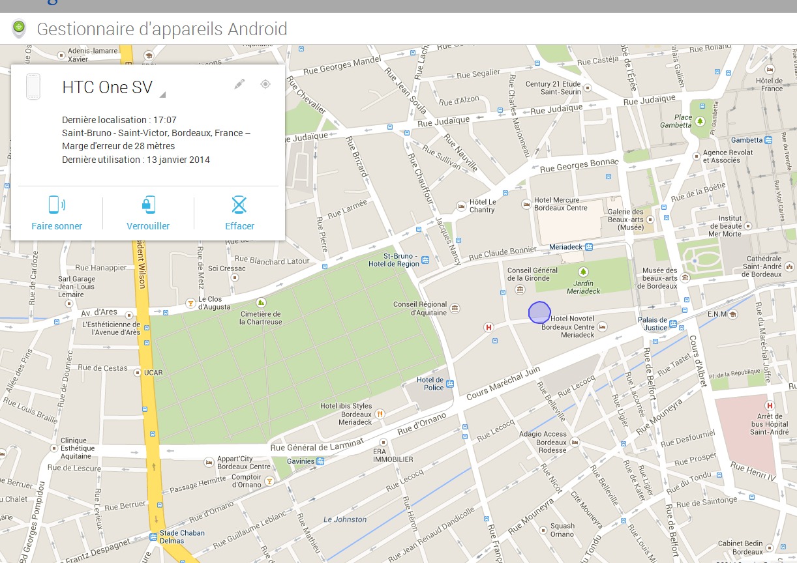Click the 'Sci Cressac' map label
Screen dimensions: 797x563
[227, 268]
